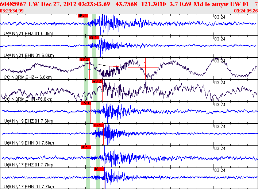Click the label UW NN17 EHZ 01 7.7km
Image resolution: width=258 pixels, height=189 pixels.
tap(28, 165)
